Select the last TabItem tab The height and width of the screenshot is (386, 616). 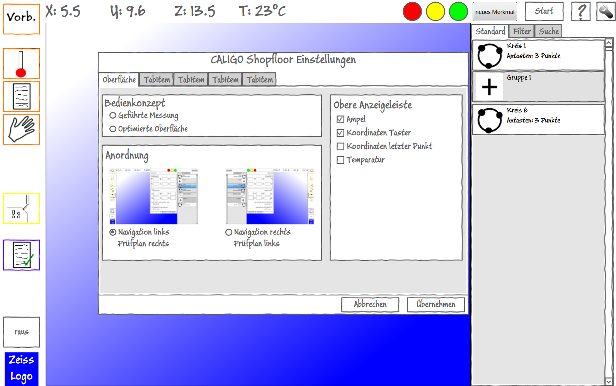coord(260,80)
